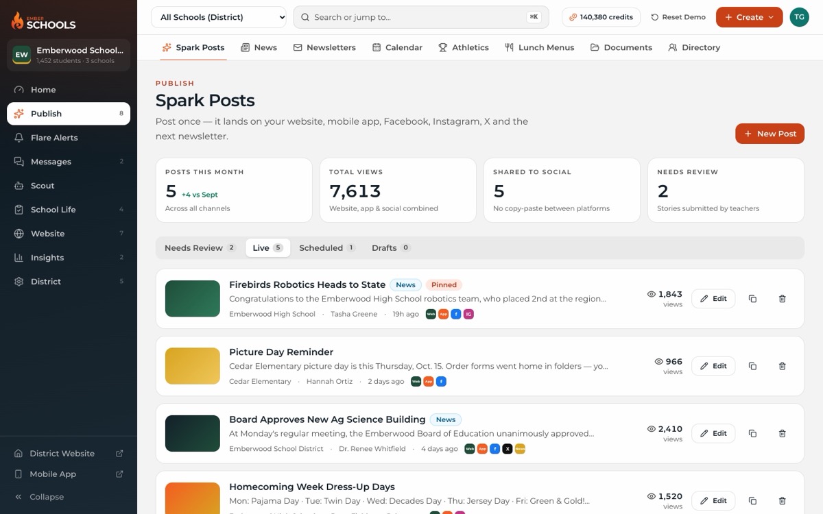Open Scout in the sidebar
The width and height of the screenshot is (823, 514).
point(69,186)
